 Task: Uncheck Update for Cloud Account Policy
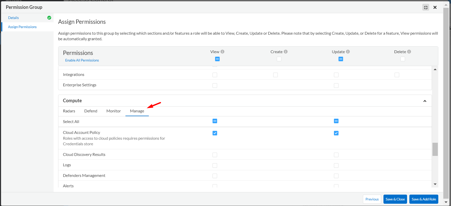(336, 133)
